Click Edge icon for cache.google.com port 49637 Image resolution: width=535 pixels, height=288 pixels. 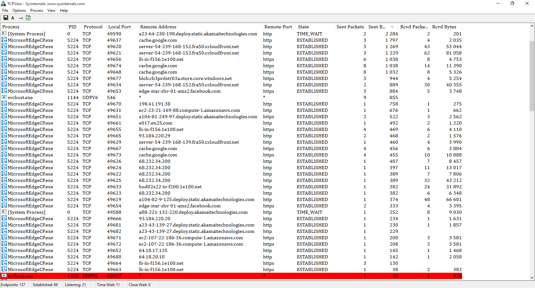click(x=4, y=40)
